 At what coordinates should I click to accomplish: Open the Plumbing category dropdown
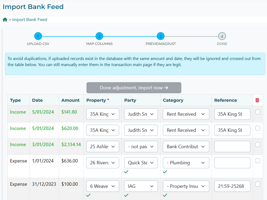(x=186, y=163)
